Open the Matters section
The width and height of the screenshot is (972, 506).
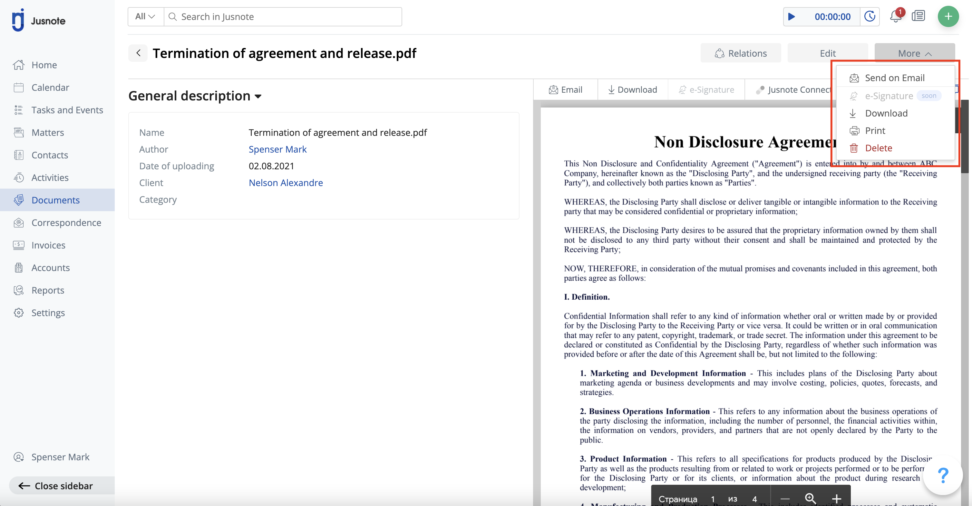click(x=48, y=133)
